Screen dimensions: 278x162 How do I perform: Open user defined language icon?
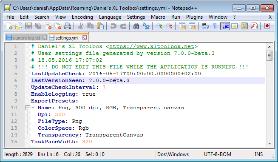coord(235,26)
